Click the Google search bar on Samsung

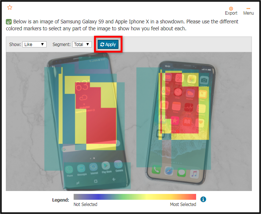(x=91, y=146)
